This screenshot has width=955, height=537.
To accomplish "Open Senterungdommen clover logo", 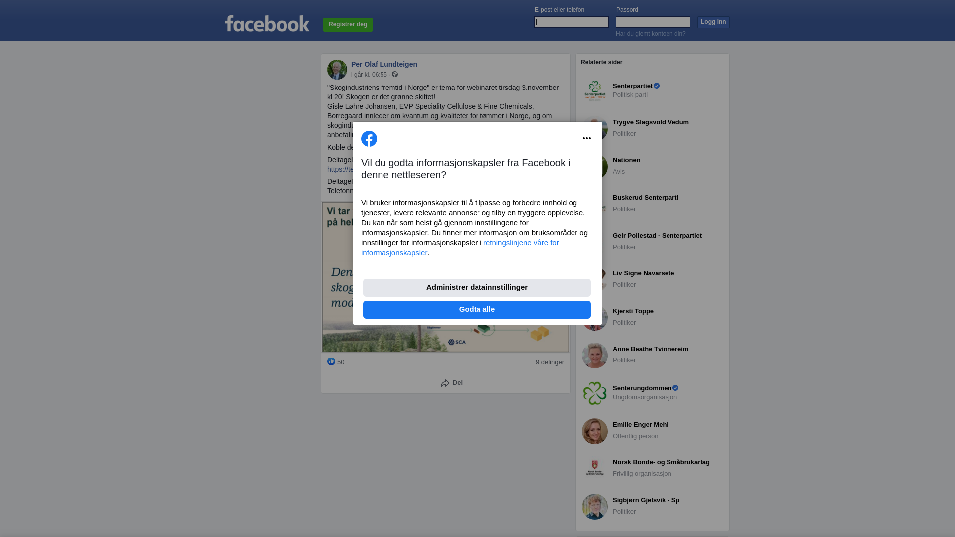I will (595, 393).
